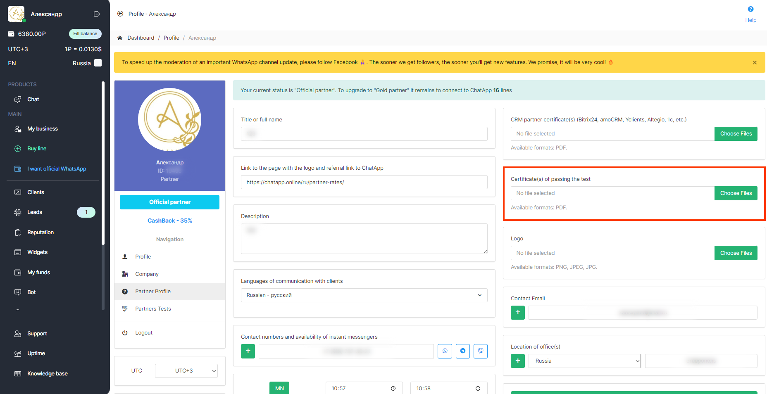Viewport: 767px width, 394px height.
Task: Select Leads in the sidebar menu
Action: (x=35, y=212)
